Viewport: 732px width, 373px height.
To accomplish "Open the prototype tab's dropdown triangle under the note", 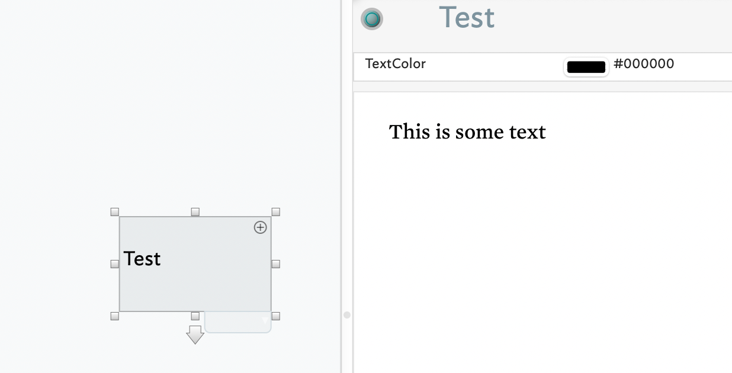I will [265, 321].
